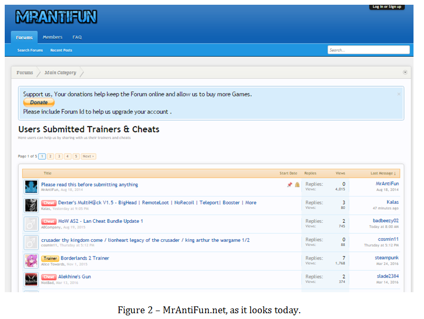The height and width of the screenshot is (319, 424).
Task: Open slade2384's last message profile
Action: pyautogui.click(x=388, y=276)
